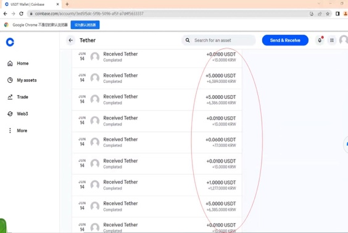Click the Coinbase logo in the sidebar
348x233 pixels.
tap(10, 42)
